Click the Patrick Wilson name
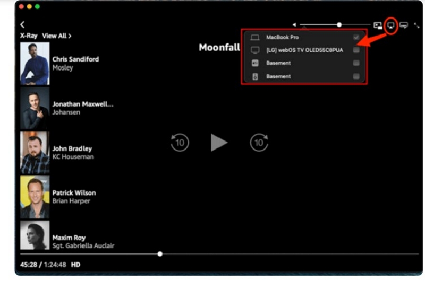The image size is (425, 281). click(74, 193)
